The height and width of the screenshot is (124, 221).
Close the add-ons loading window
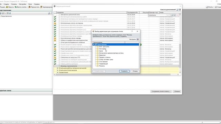coord(180,6)
